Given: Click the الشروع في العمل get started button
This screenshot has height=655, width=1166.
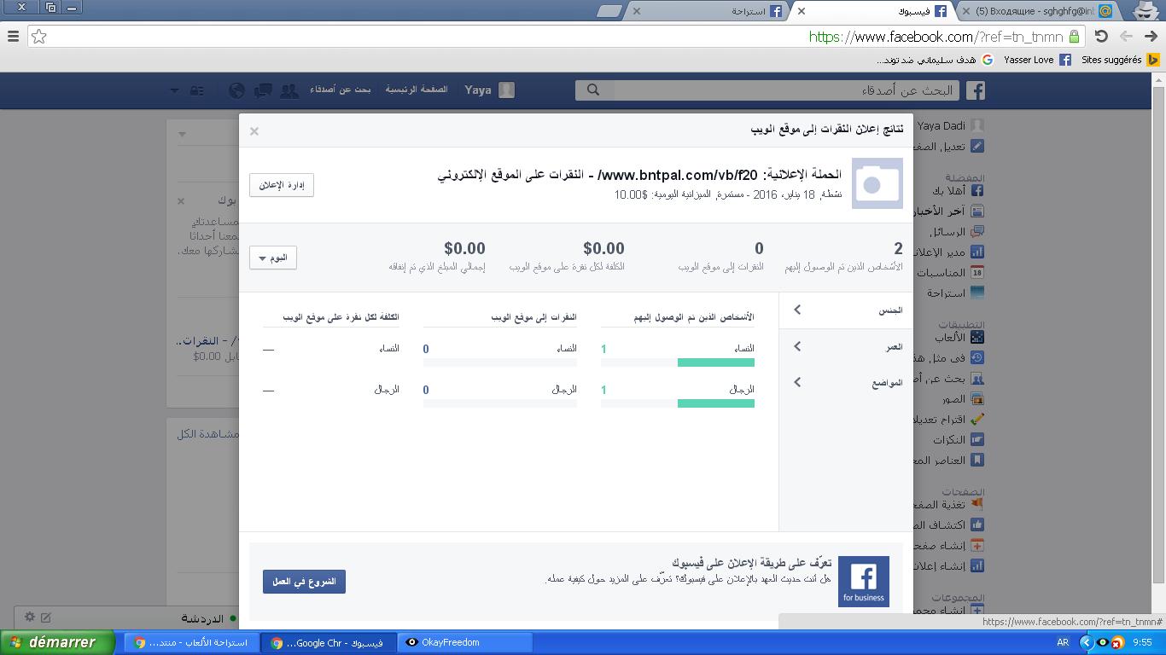Looking at the screenshot, I should click(304, 582).
